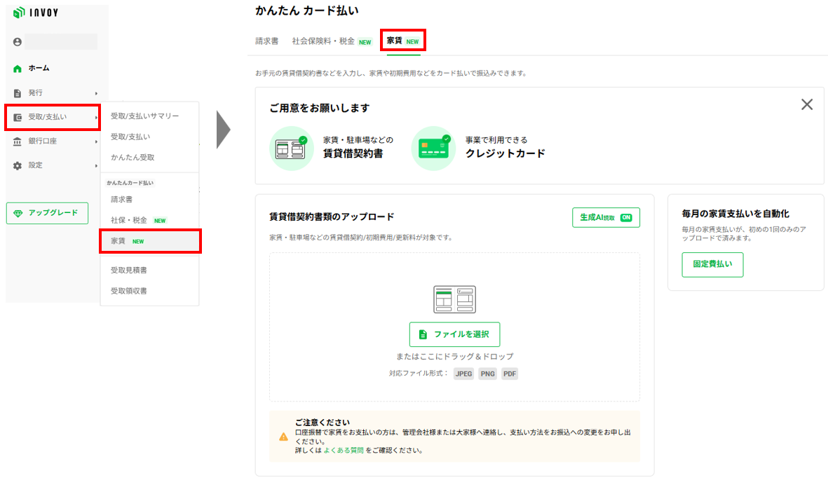Select 受取/支払い submenu entry
The height and width of the screenshot is (480, 828).
(130, 137)
